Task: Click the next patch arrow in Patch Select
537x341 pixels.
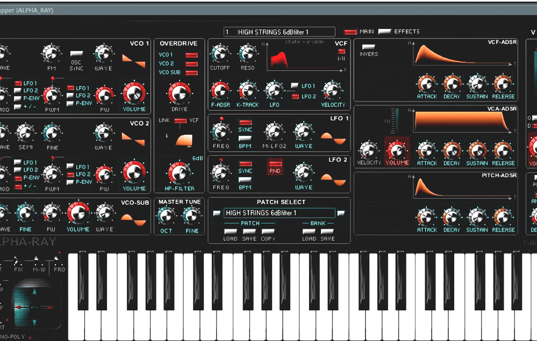Action: click(x=341, y=213)
